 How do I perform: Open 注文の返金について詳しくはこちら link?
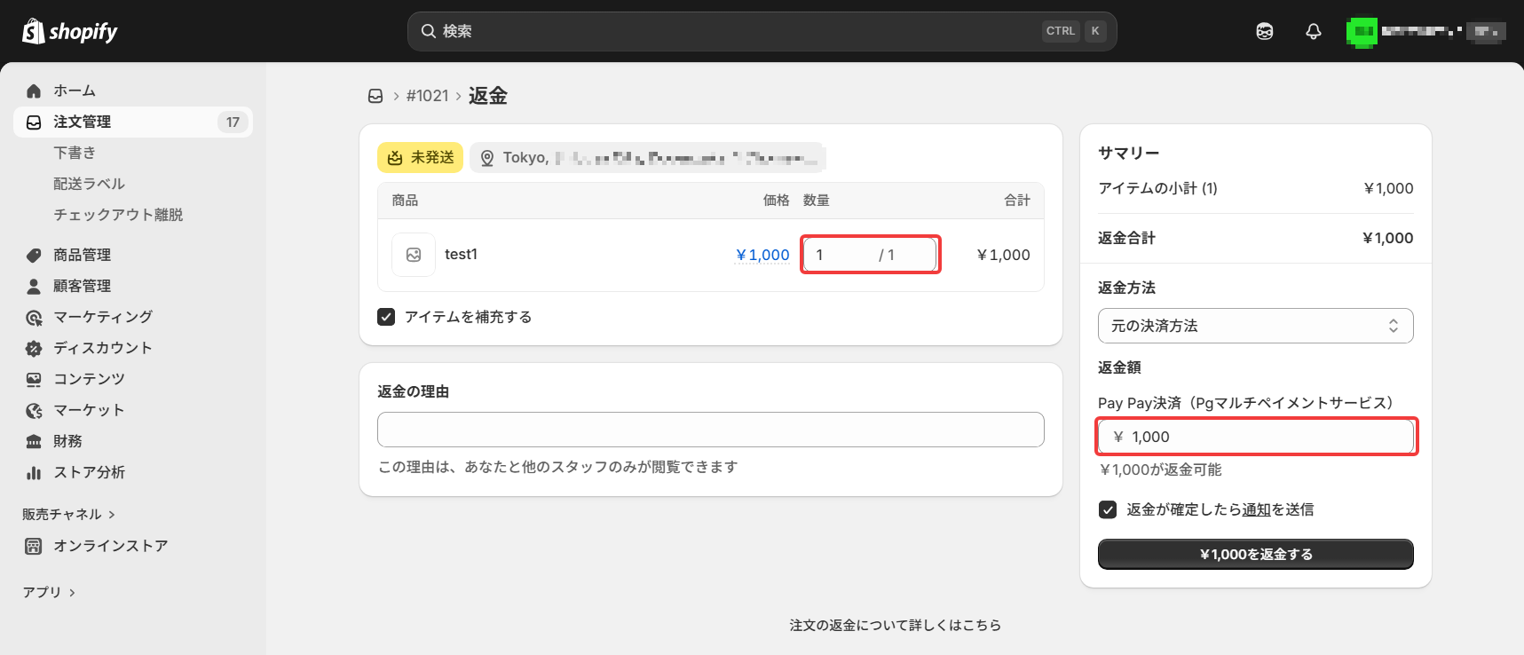tap(896, 625)
